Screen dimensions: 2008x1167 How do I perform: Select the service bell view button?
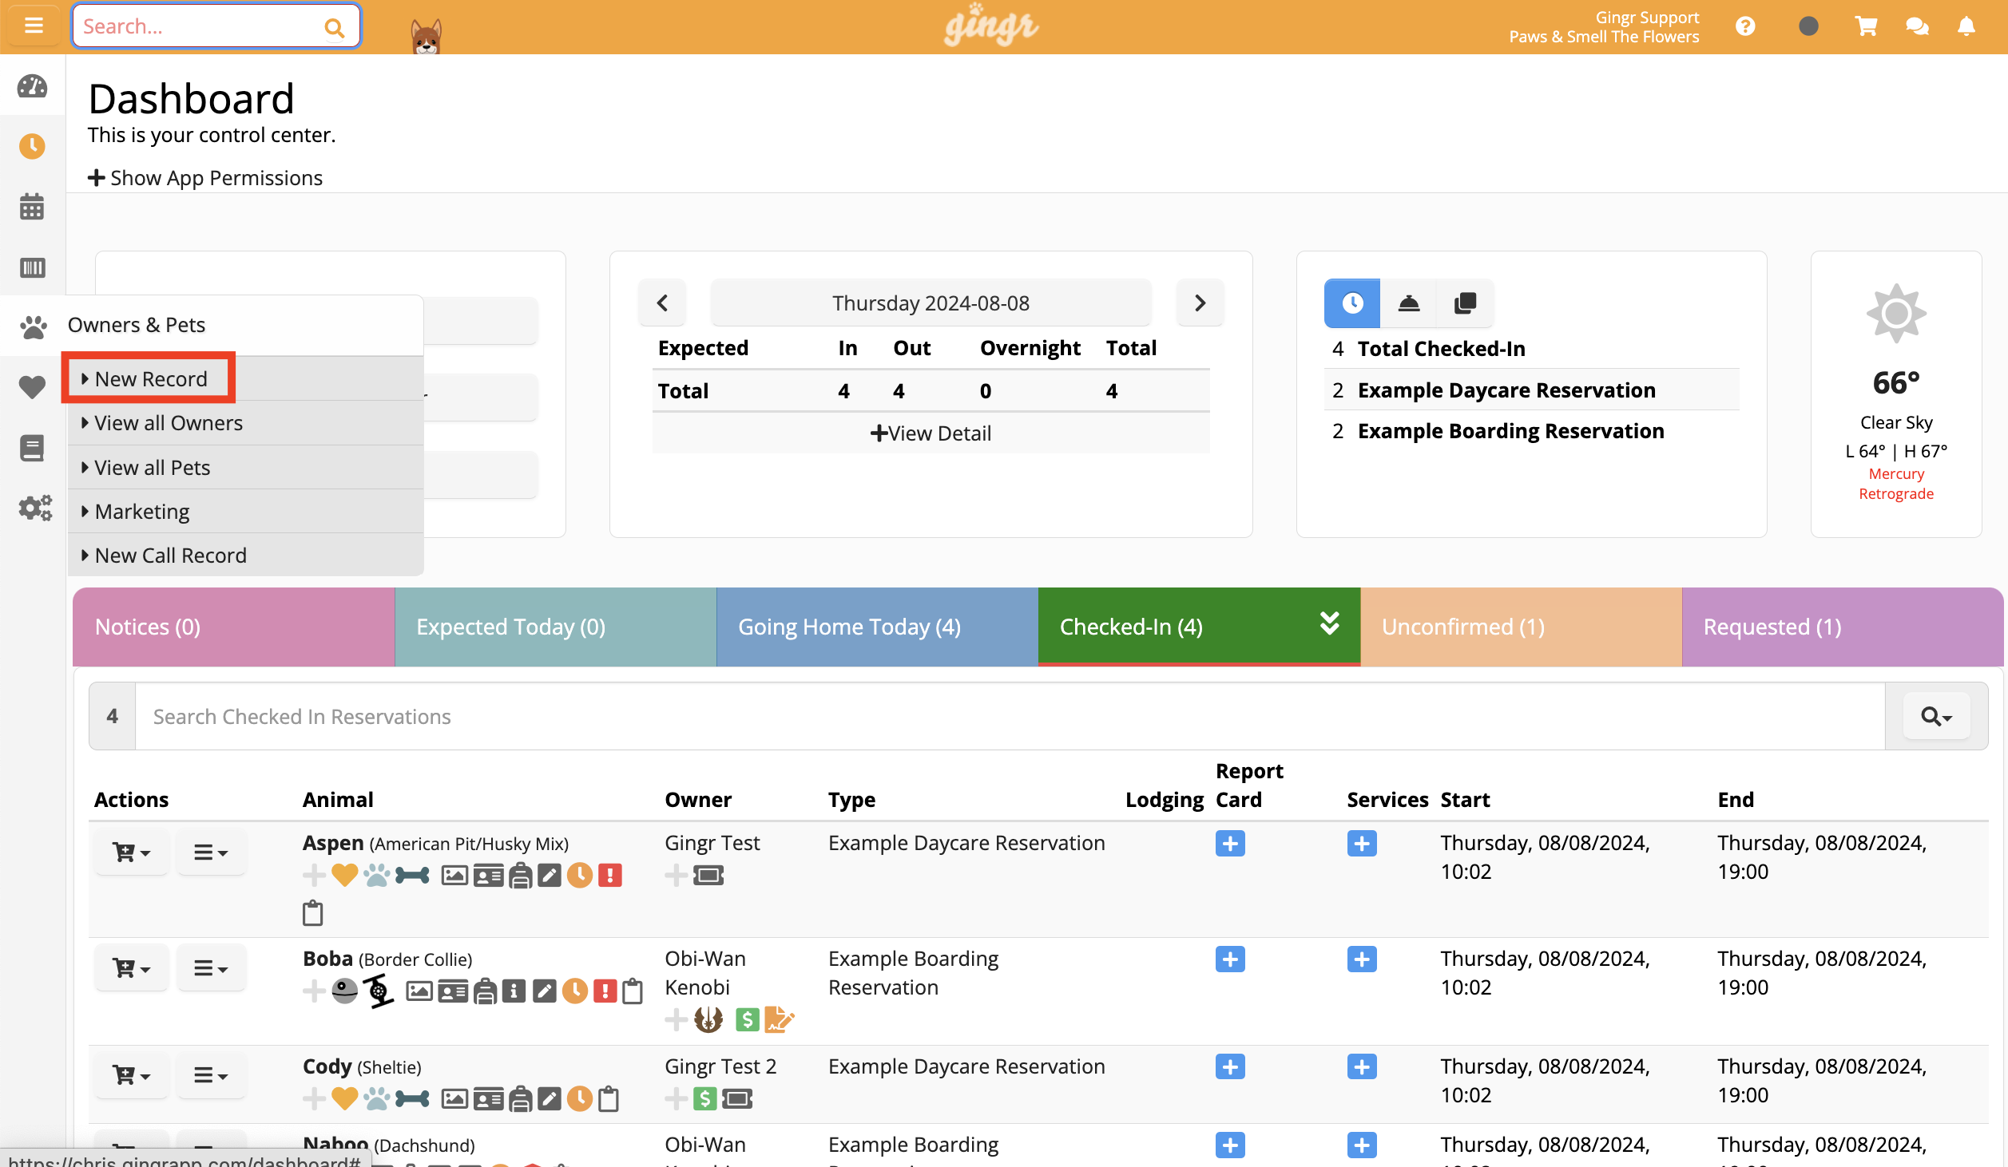click(1408, 303)
